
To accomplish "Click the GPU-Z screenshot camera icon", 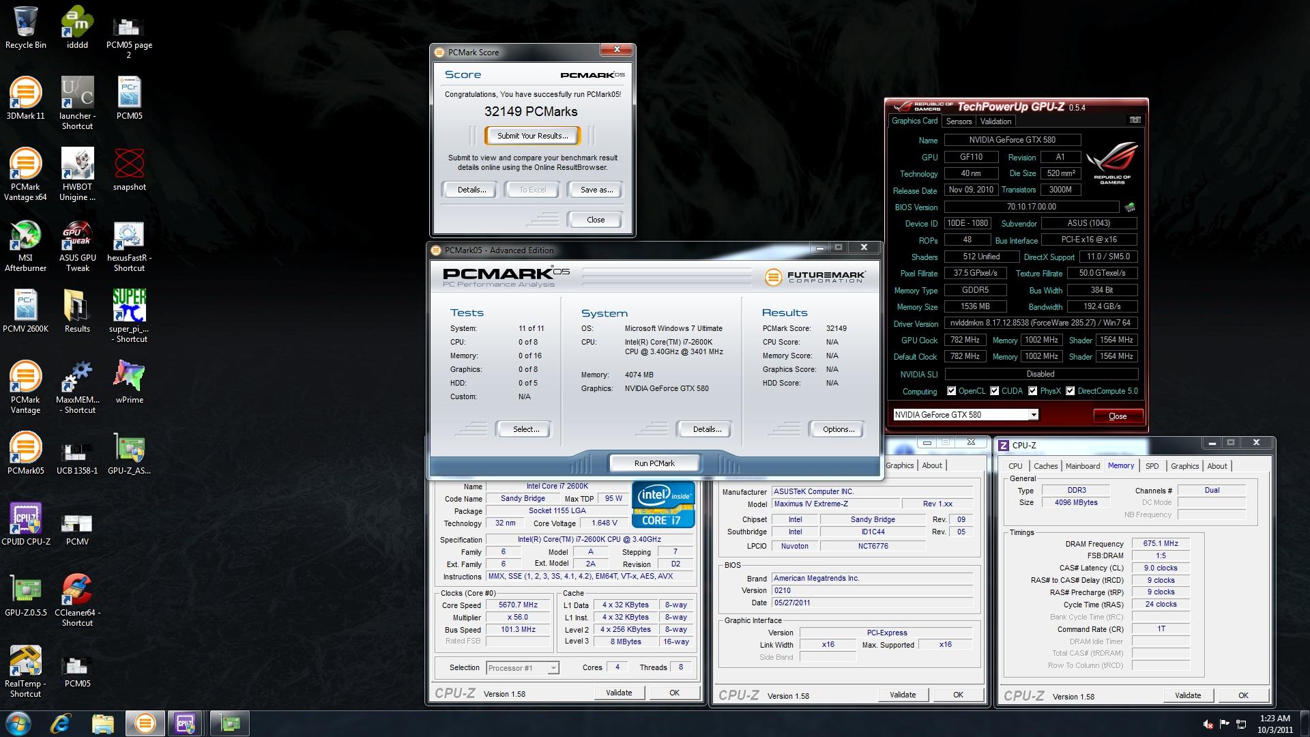I will pos(1135,120).
